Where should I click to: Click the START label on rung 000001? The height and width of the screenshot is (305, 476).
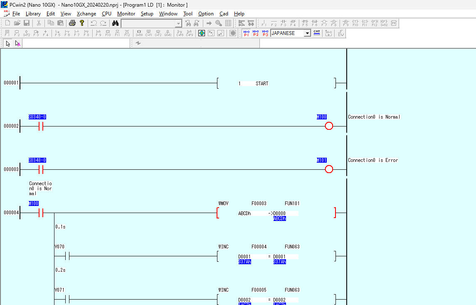[x=261, y=84]
